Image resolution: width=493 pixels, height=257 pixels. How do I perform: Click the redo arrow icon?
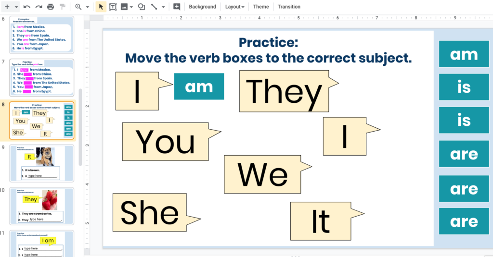[x=39, y=7]
